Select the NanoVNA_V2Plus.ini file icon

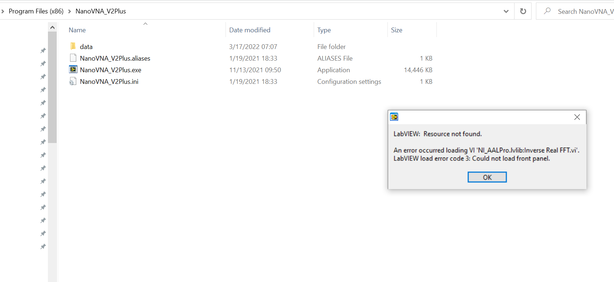click(73, 81)
